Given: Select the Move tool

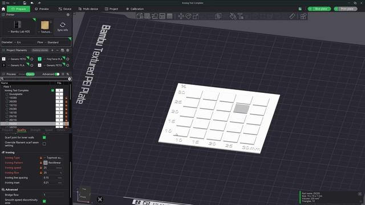Looking at the screenshot, I should coord(181,16).
